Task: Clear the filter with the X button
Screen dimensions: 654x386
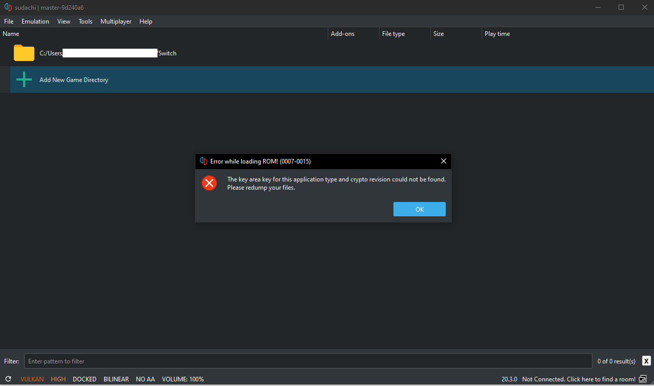Action: click(646, 361)
